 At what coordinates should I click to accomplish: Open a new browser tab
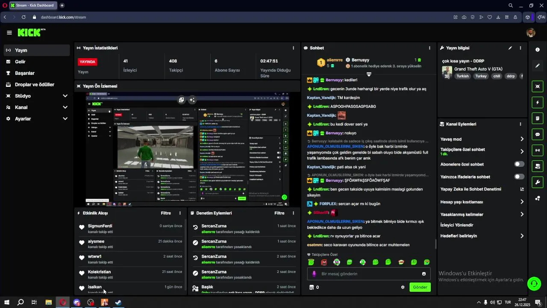62,6
